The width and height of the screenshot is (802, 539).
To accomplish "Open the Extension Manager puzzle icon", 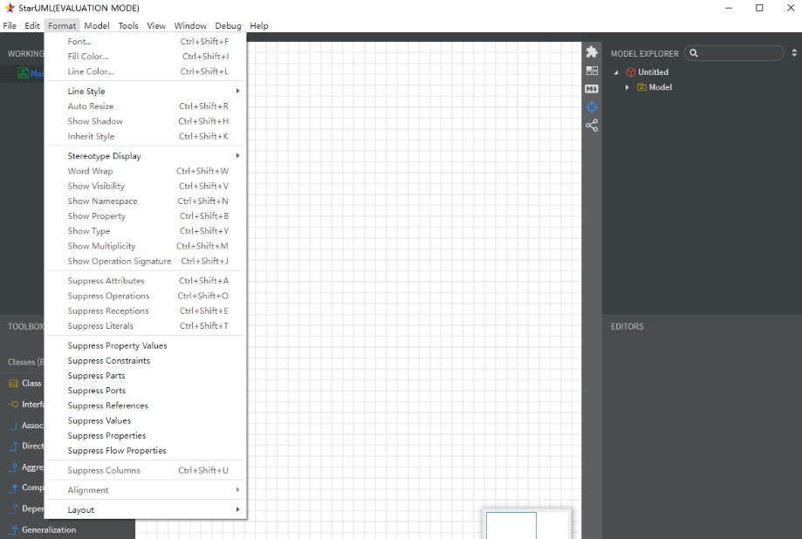I will point(592,52).
